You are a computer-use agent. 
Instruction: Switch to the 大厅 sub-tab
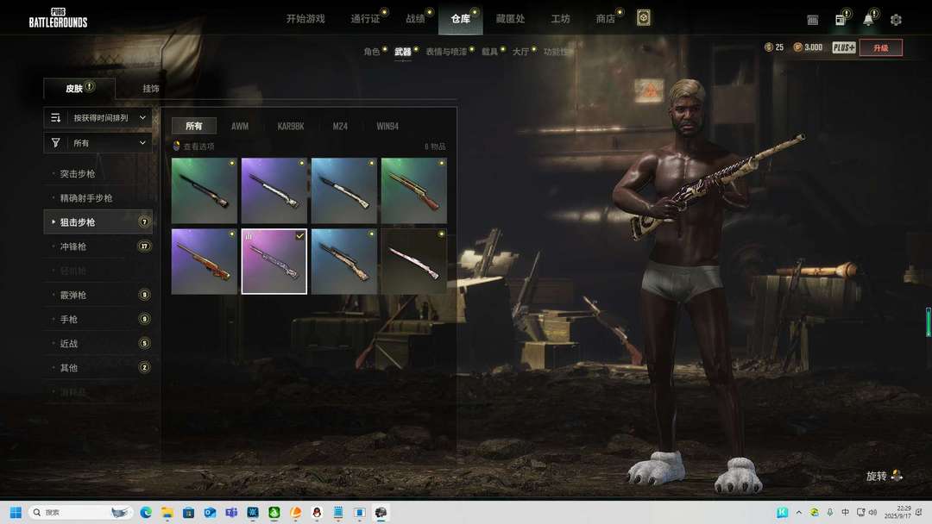520,52
